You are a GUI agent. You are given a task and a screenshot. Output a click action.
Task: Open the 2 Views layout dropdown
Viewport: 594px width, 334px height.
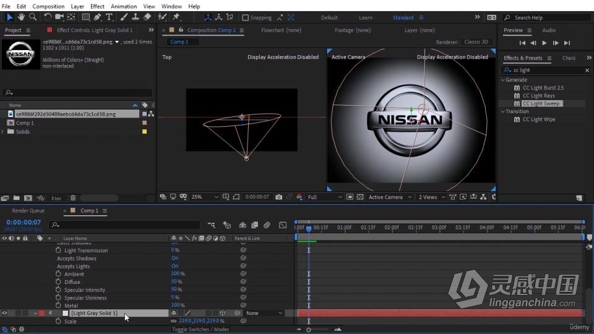click(431, 197)
